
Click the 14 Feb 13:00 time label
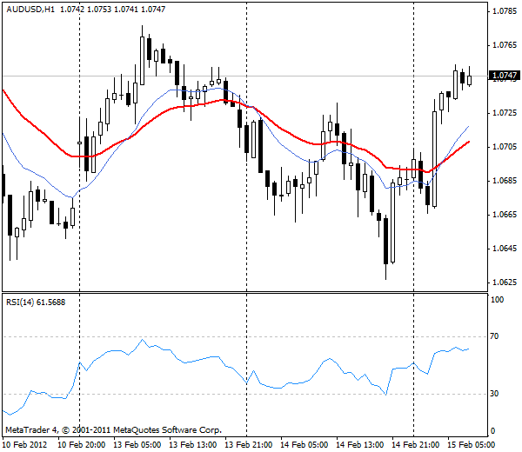pyautogui.click(x=359, y=445)
